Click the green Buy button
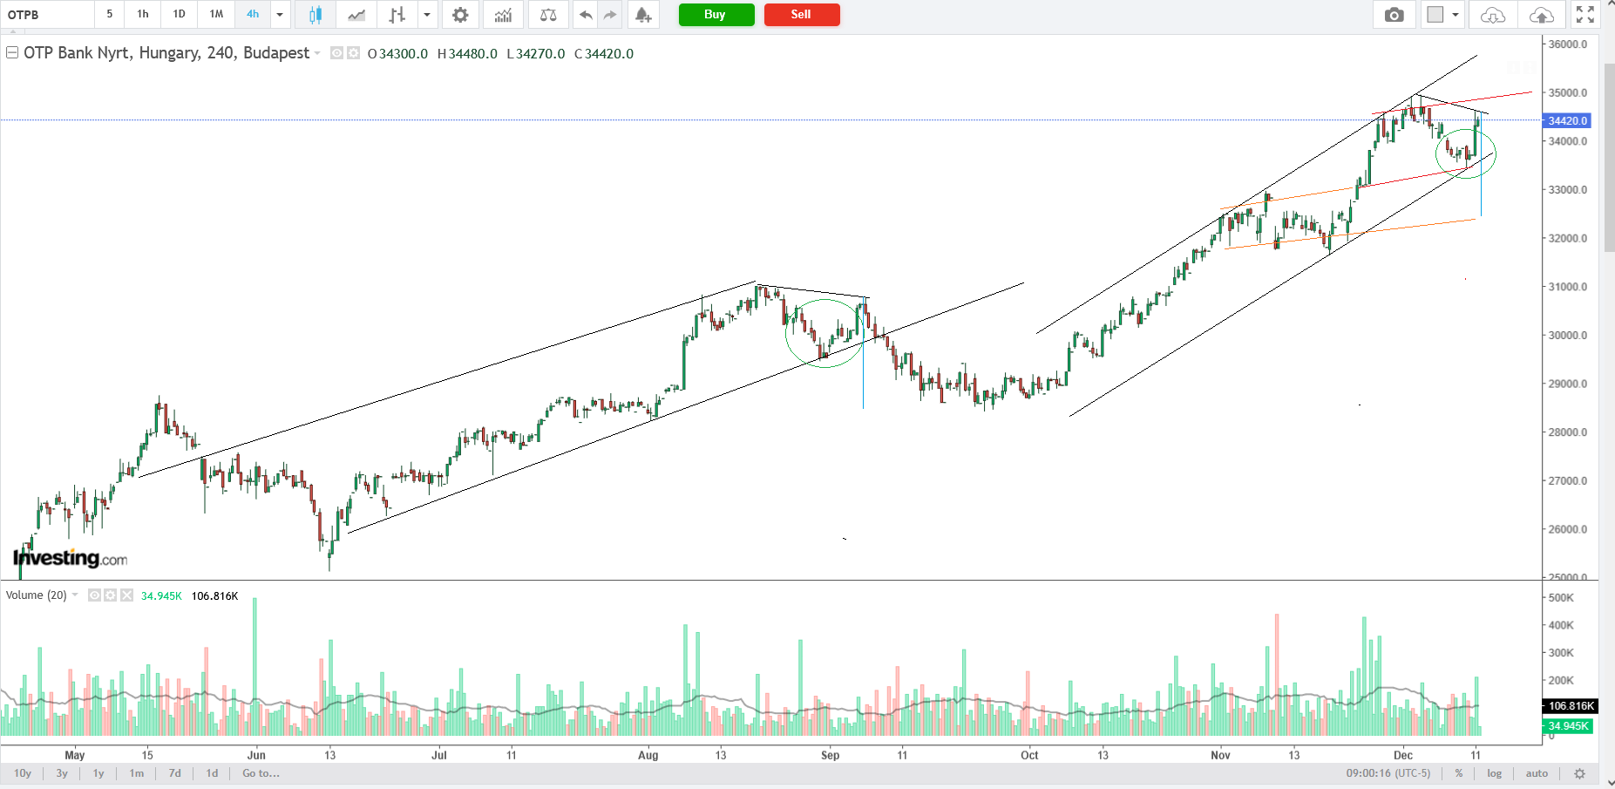This screenshot has height=789, width=1615. pos(716,15)
